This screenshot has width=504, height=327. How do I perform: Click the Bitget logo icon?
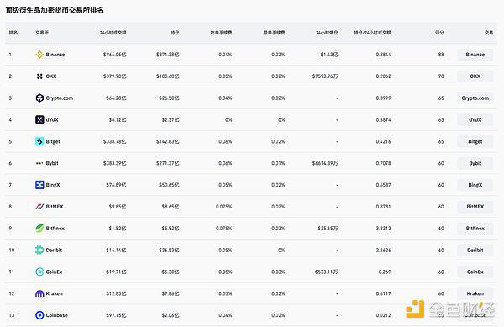[39, 141]
